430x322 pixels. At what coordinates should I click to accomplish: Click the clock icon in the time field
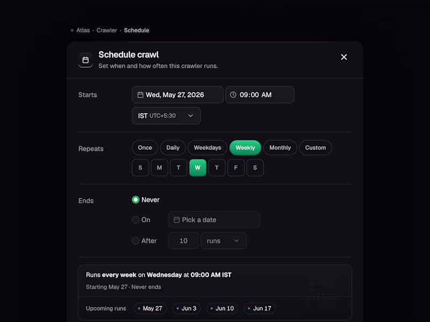(x=233, y=95)
